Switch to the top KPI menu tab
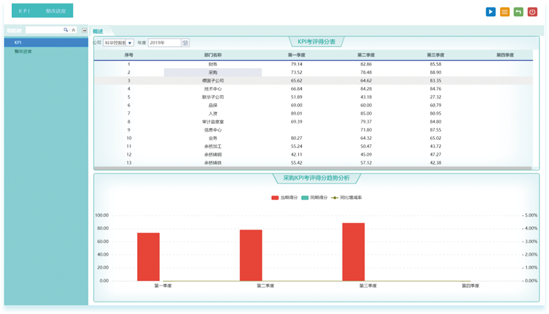Screen dimensions: 549x314 (x=25, y=11)
